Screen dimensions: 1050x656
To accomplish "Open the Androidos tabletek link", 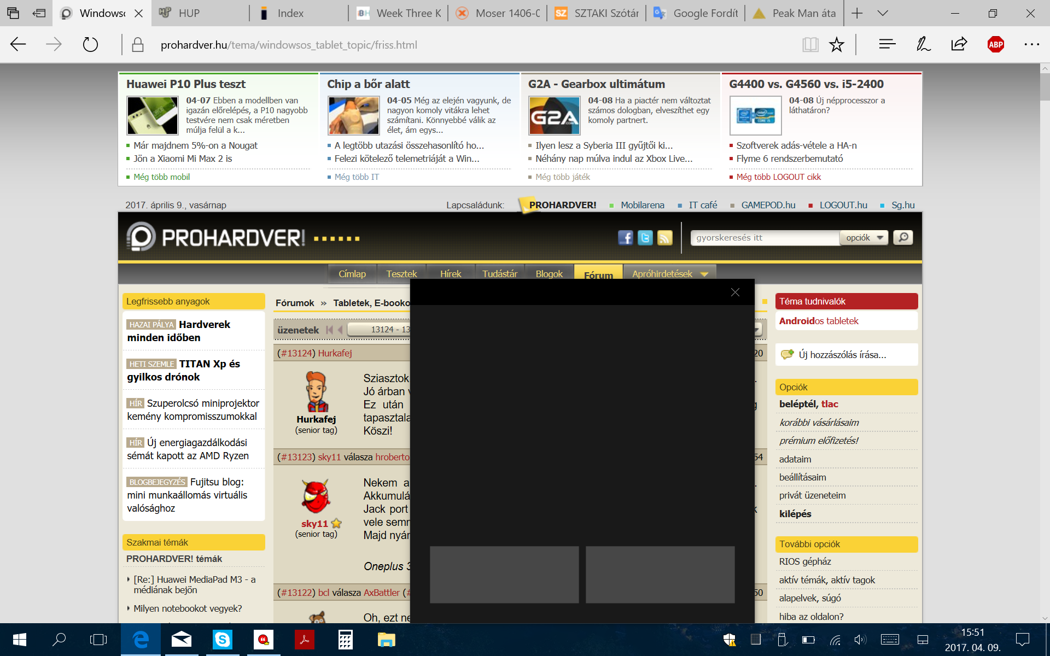I will (819, 321).
